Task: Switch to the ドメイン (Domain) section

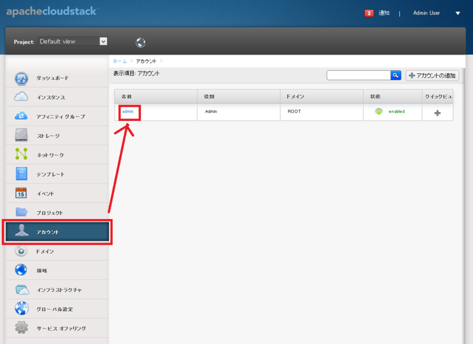Action: coord(22,250)
